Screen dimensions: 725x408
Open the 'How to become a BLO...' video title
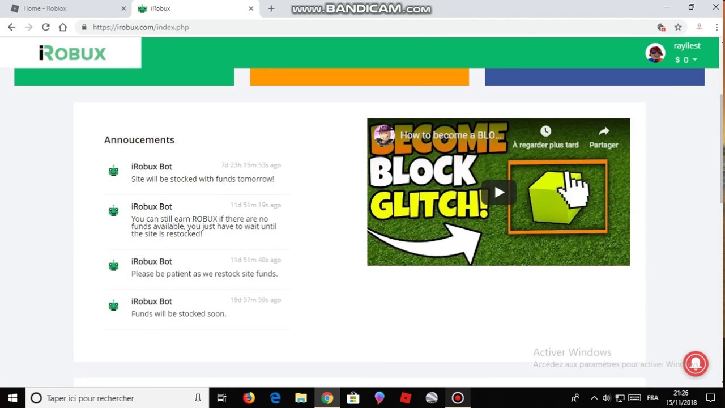[x=451, y=135]
